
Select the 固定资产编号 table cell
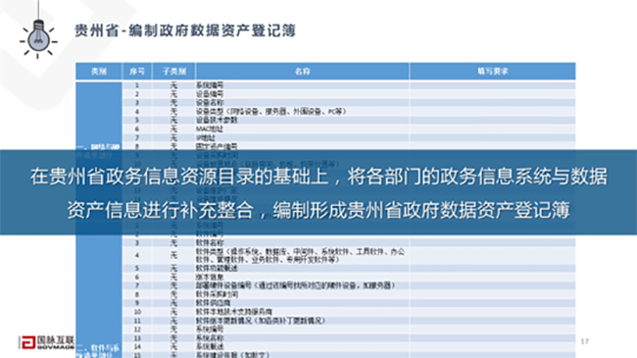(x=302, y=146)
